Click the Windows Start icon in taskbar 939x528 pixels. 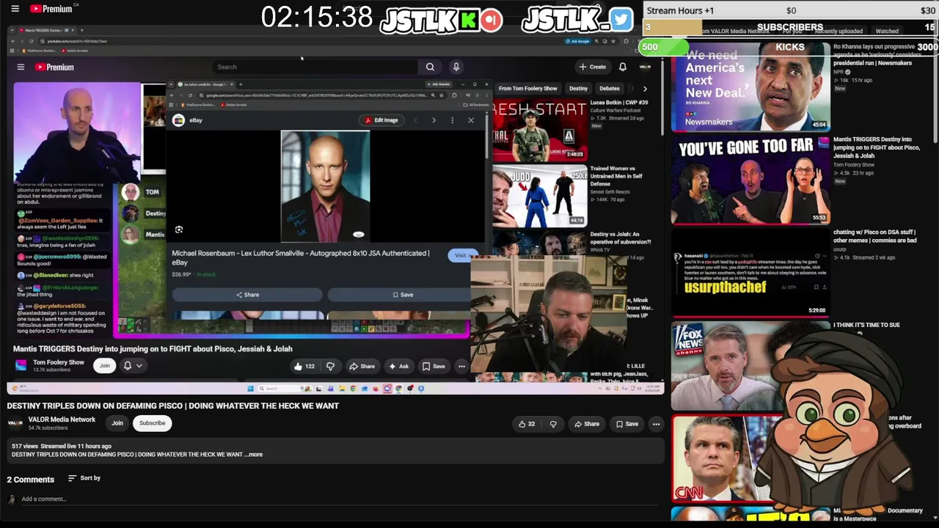coord(250,389)
